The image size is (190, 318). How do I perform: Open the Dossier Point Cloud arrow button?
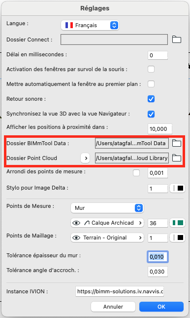[x=85, y=158]
